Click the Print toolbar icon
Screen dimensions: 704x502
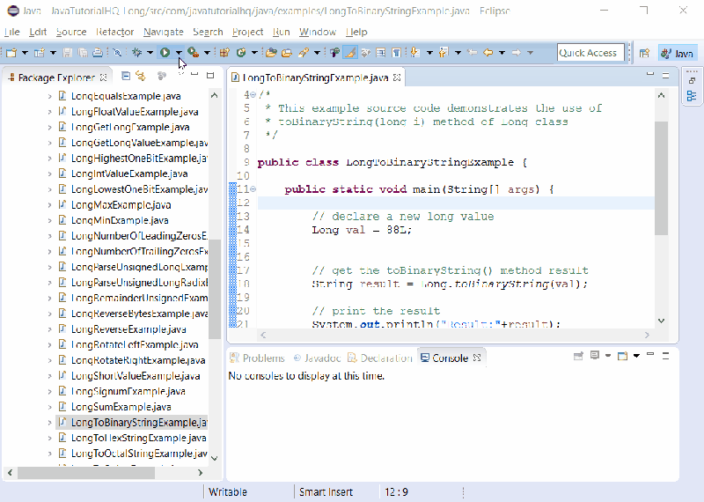point(98,53)
